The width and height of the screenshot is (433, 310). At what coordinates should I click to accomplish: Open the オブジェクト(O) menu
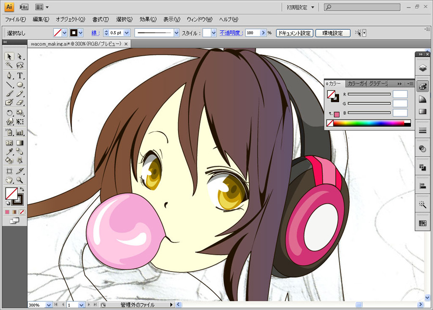coord(70,19)
